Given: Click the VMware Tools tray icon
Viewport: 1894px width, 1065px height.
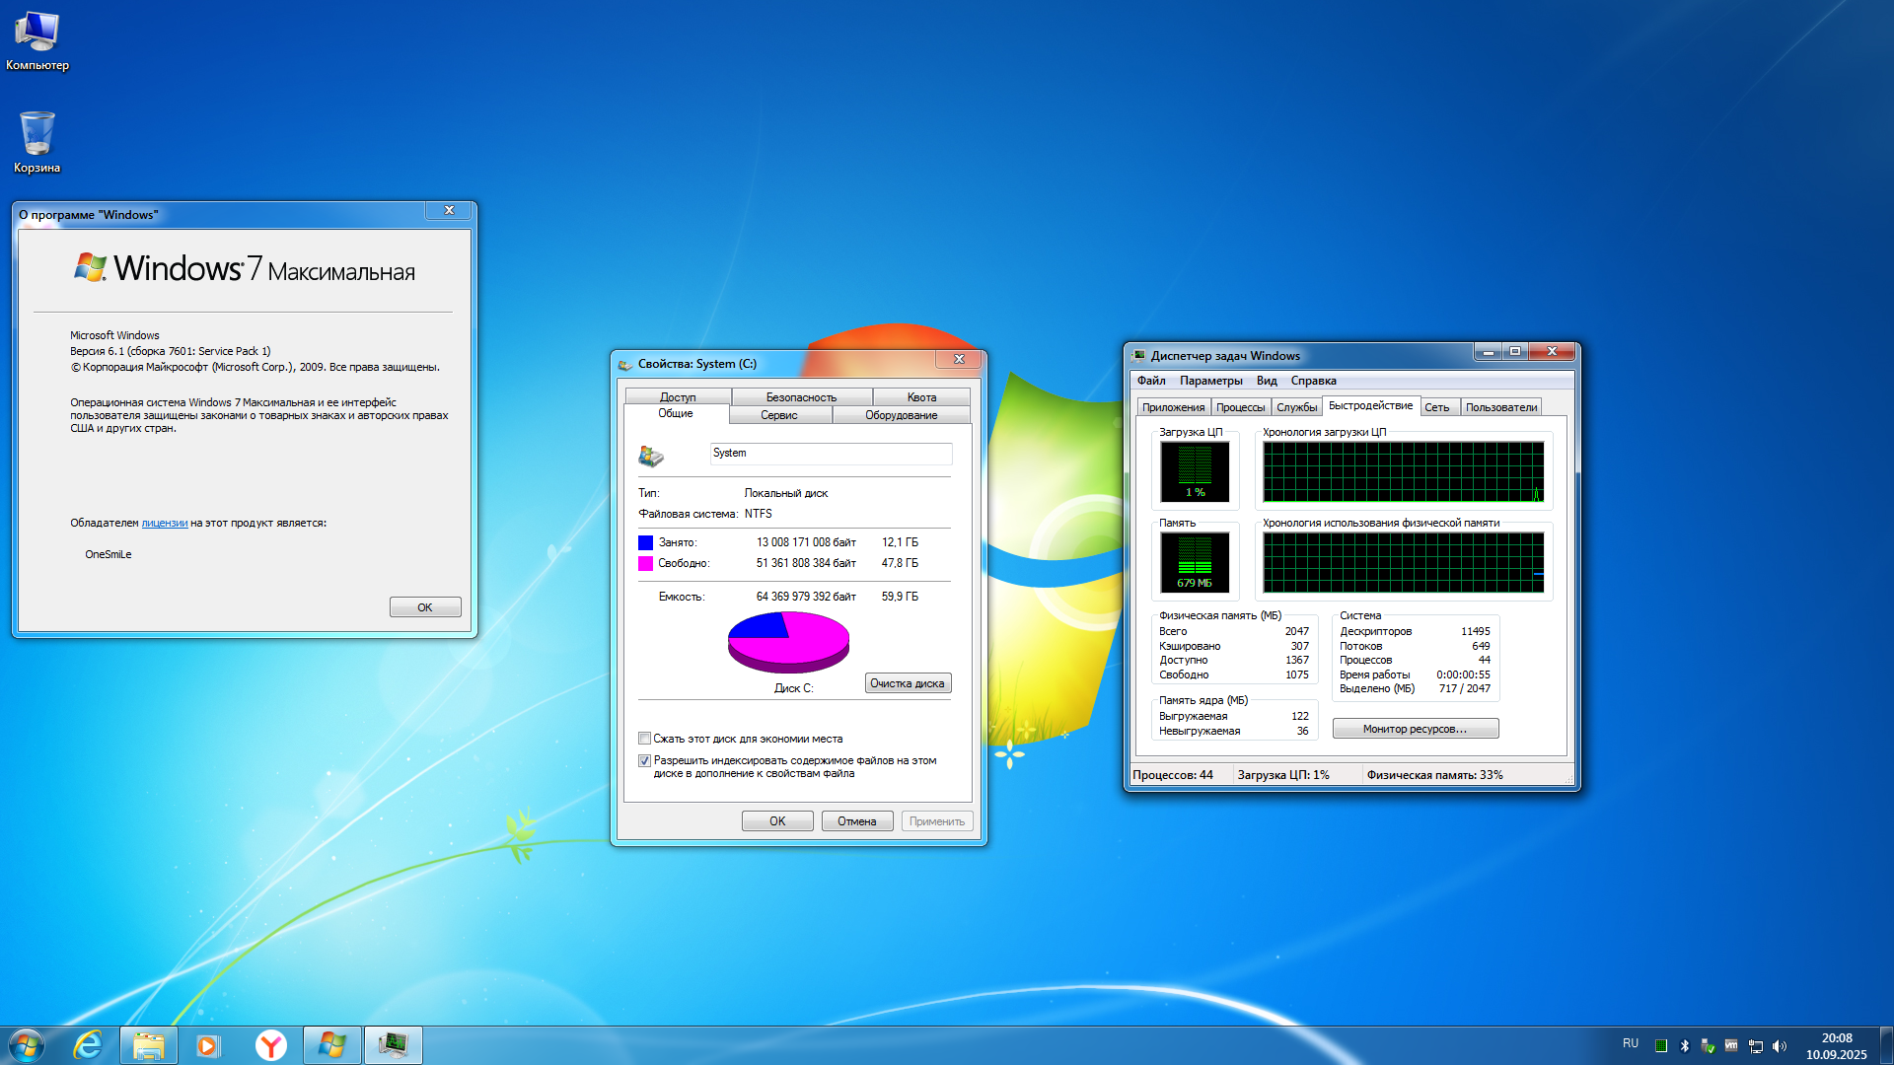Looking at the screenshot, I should point(1730,1045).
